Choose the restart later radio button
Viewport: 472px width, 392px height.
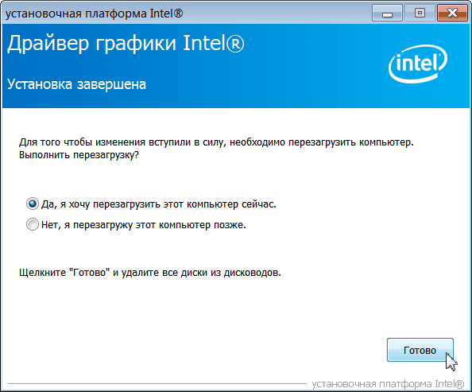[33, 224]
